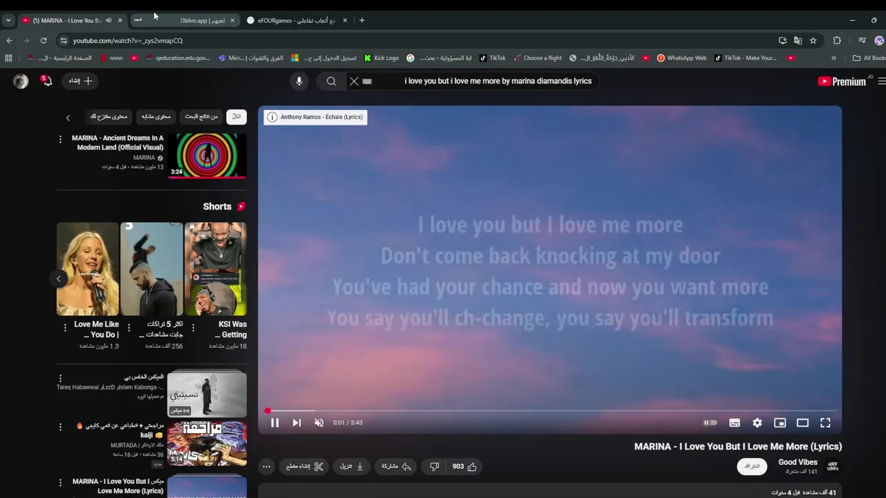Open YouTube Premium home logo
This screenshot has height=498, width=886.
841,81
